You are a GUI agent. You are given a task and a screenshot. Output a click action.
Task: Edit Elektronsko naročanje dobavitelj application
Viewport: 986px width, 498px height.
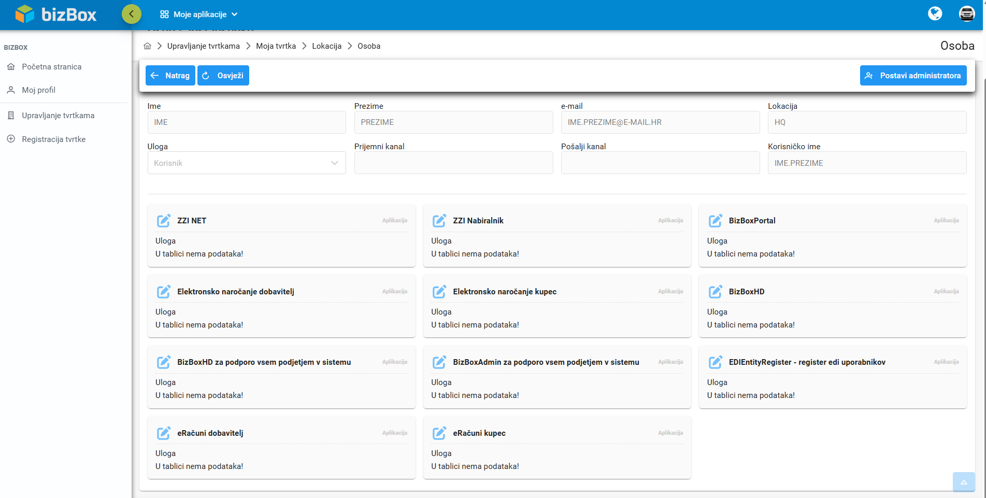click(164, 292)
